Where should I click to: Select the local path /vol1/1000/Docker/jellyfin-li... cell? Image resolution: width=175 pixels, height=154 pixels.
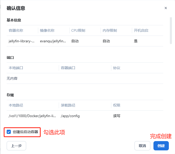click(32, 116)
